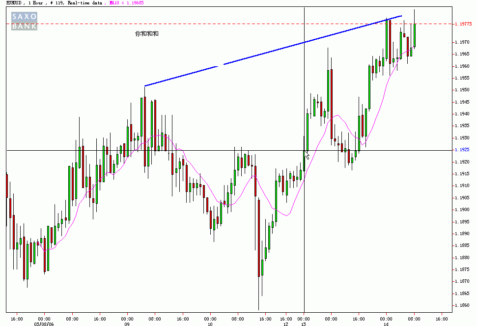Click the 1.1935 price axis label
The width and height of the screenshot is (477, 326).
click(462, 126)
